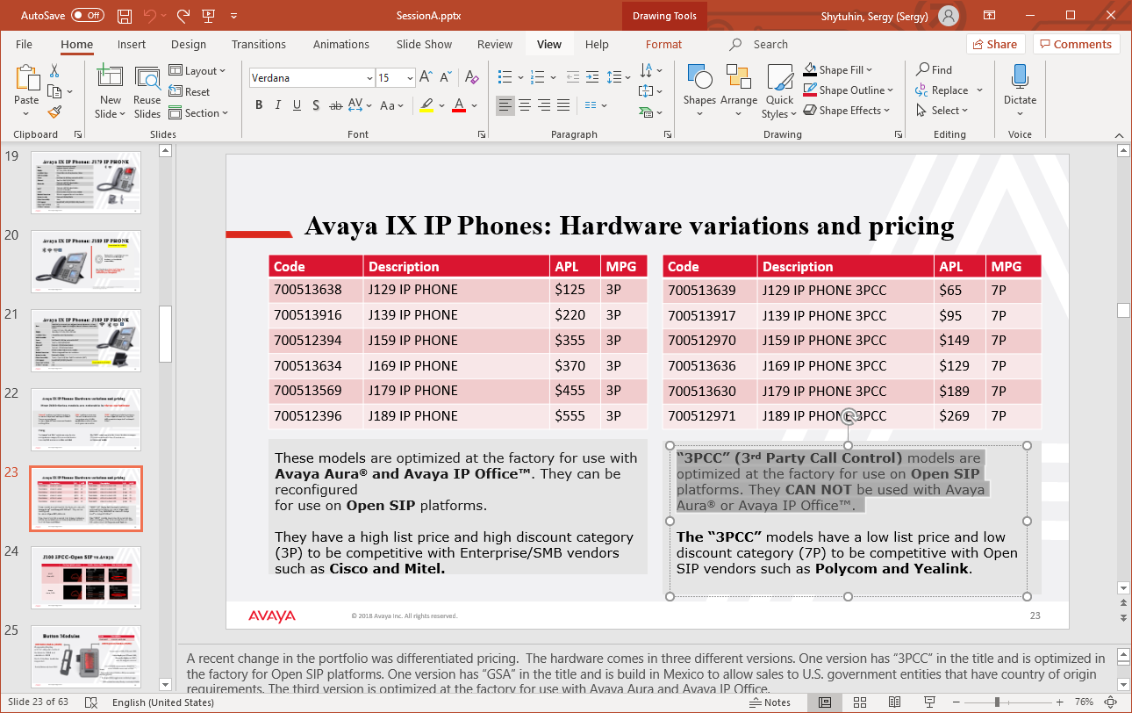Open the font name dropdown (Verdana)
1132x713 pixels.
[x=369, y=78]
